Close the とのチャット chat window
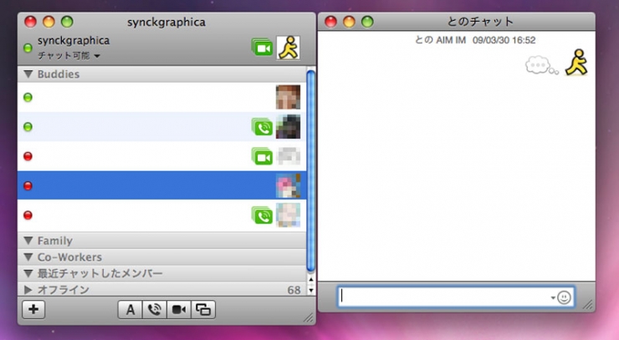 point(330,22)
